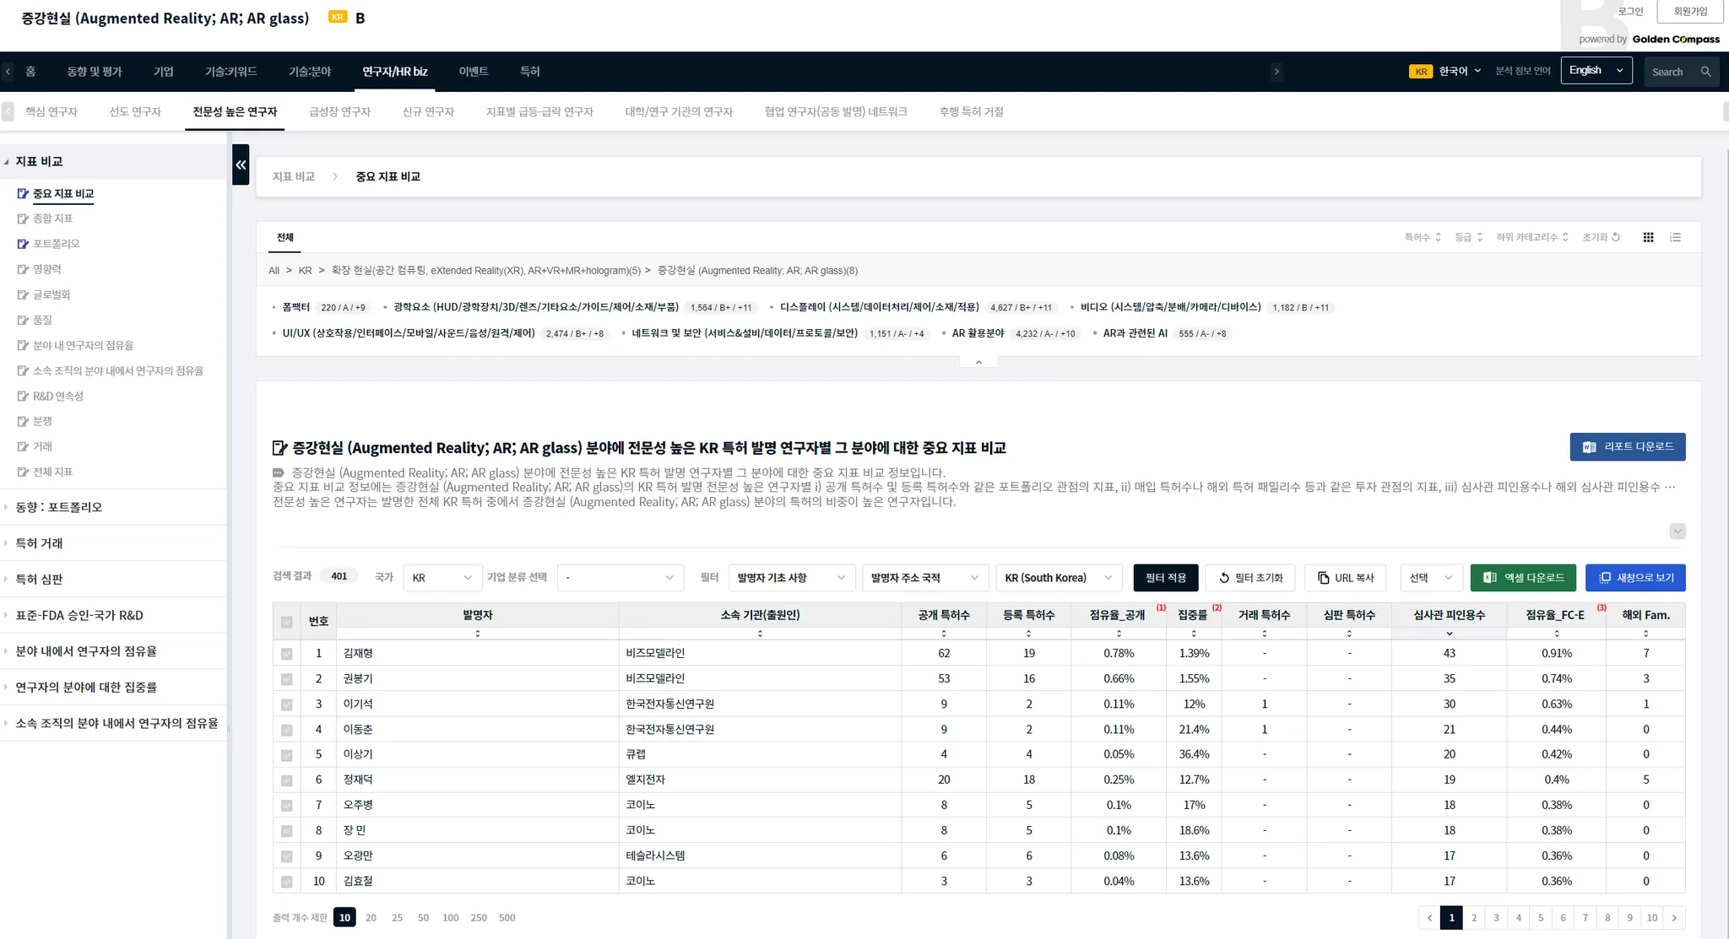Viewport: 1729px width, 939px height.
Task: Set output limit to 50
Action: (423, 917)
